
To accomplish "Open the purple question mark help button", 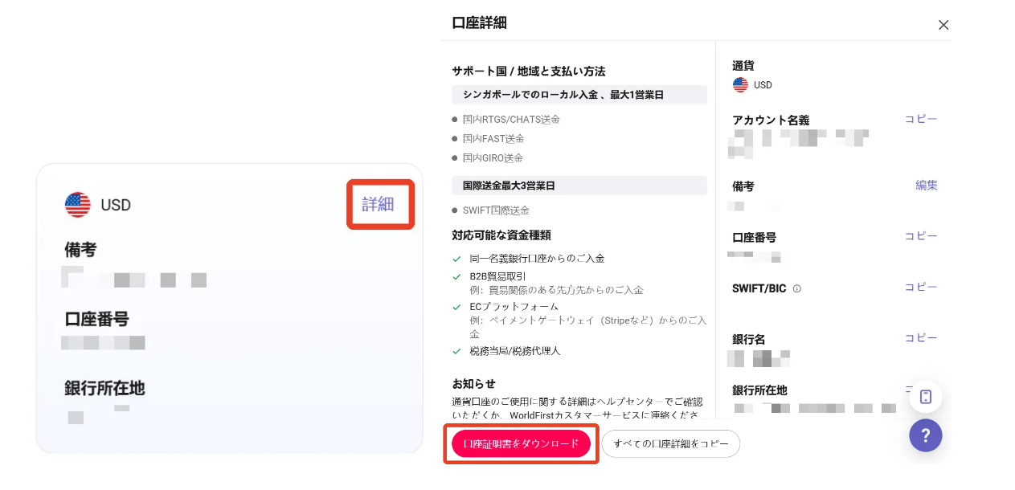I will tap(926, 435).
